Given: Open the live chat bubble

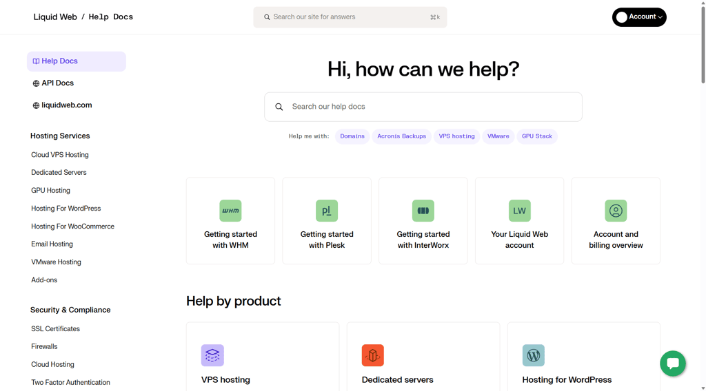Looking at the screenshot, I should point(673,363).
